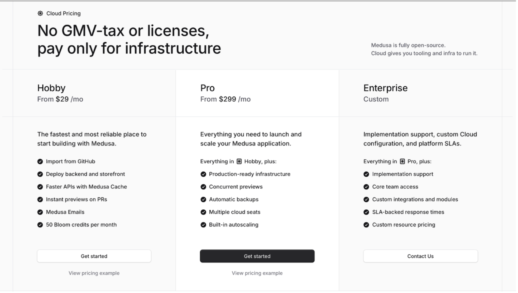The height and width of the screenshot is (293, 518).
Task: Select the Enterprise plan heading
Action: pyautogui.click(x=385, y=88)
